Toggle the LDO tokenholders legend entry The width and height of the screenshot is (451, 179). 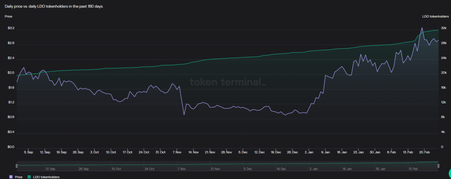pyautogui.click(x=44, y=177)
